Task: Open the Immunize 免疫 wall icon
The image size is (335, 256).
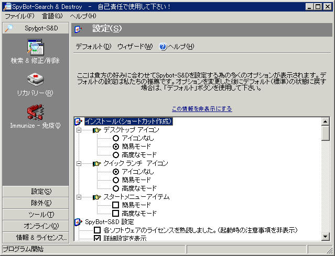Action: [36, 112]
